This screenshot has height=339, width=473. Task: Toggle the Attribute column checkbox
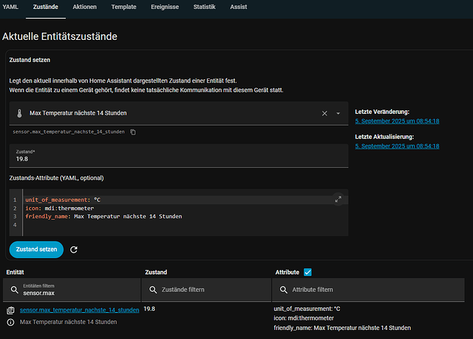click(x=307, y=272)
